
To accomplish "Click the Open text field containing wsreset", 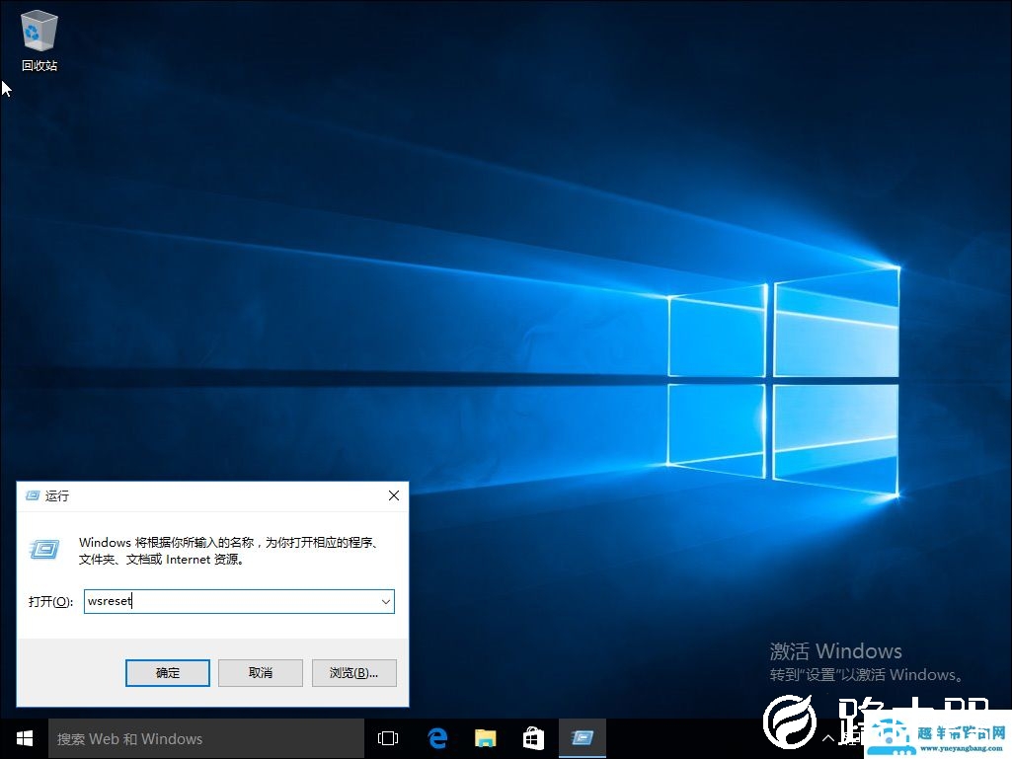I will 239,601.
